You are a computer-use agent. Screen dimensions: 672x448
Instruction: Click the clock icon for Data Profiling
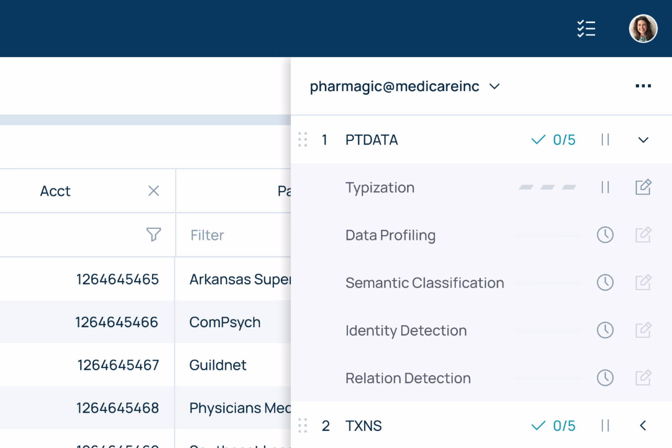tap(605, 235)
